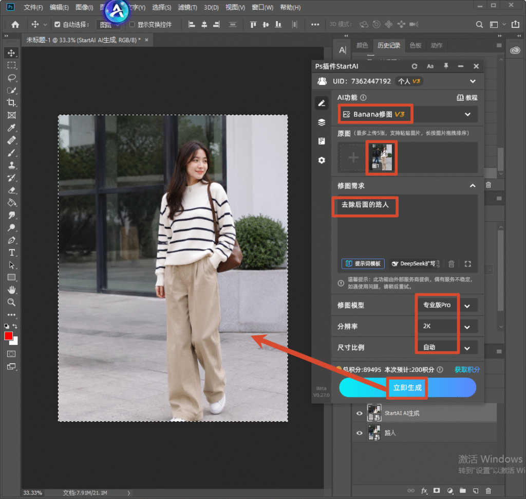526x499 pixels.
Task: Pin the StartAI plugin panel
Action: (446, 66)
